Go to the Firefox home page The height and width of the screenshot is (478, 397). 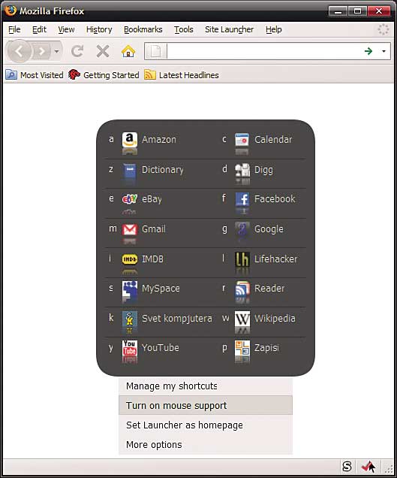click(x=128, y=51)
